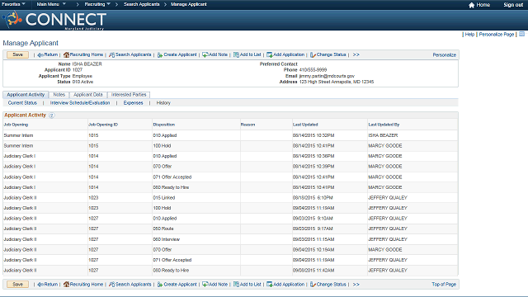Screen dimensions: 528x297
Task: Sort by the Last Updated column header
Action: pyautogui.click(x=305, y=125)
